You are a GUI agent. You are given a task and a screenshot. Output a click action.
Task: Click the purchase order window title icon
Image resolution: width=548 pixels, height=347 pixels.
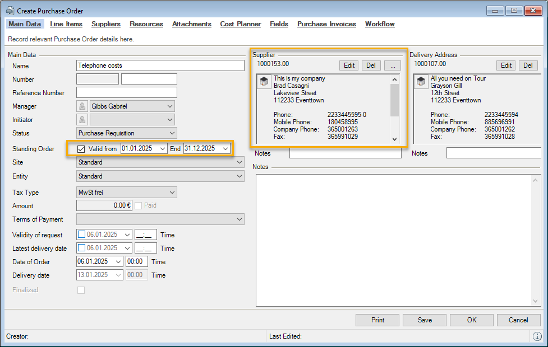(10, 11)
